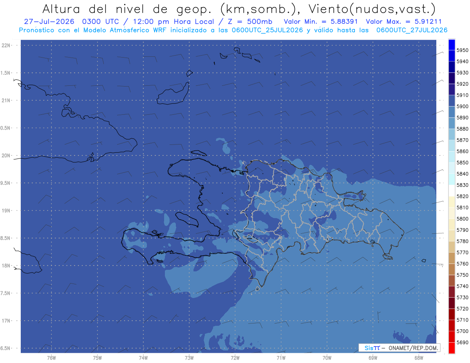The width and height of the screenshot is (470, 363).
Task: Click the '73W' longitude label
Action: click(x=189, y=358)
